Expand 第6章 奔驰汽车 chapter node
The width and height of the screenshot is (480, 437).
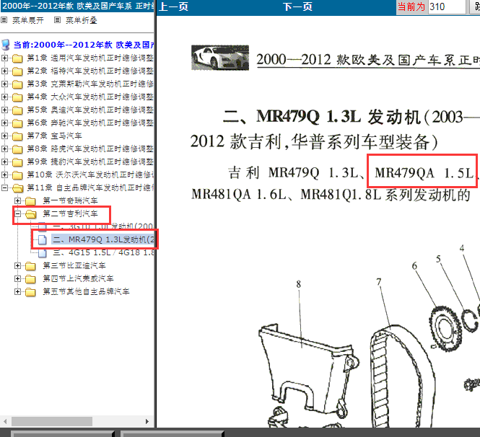(4, 123)
